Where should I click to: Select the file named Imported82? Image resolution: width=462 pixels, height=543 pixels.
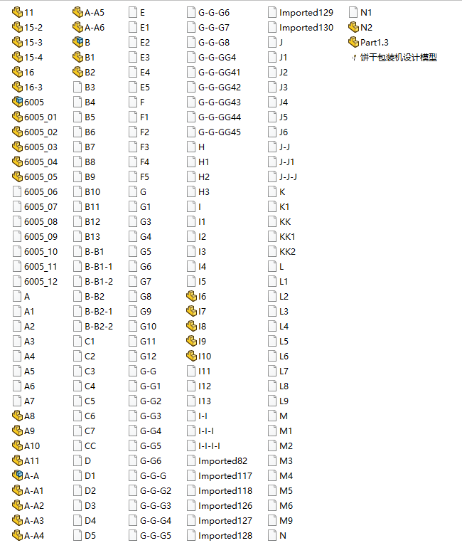[x=222, y=461]
